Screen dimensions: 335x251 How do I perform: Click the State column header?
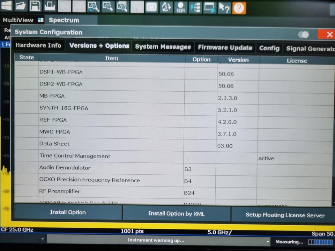coord(27,58)
